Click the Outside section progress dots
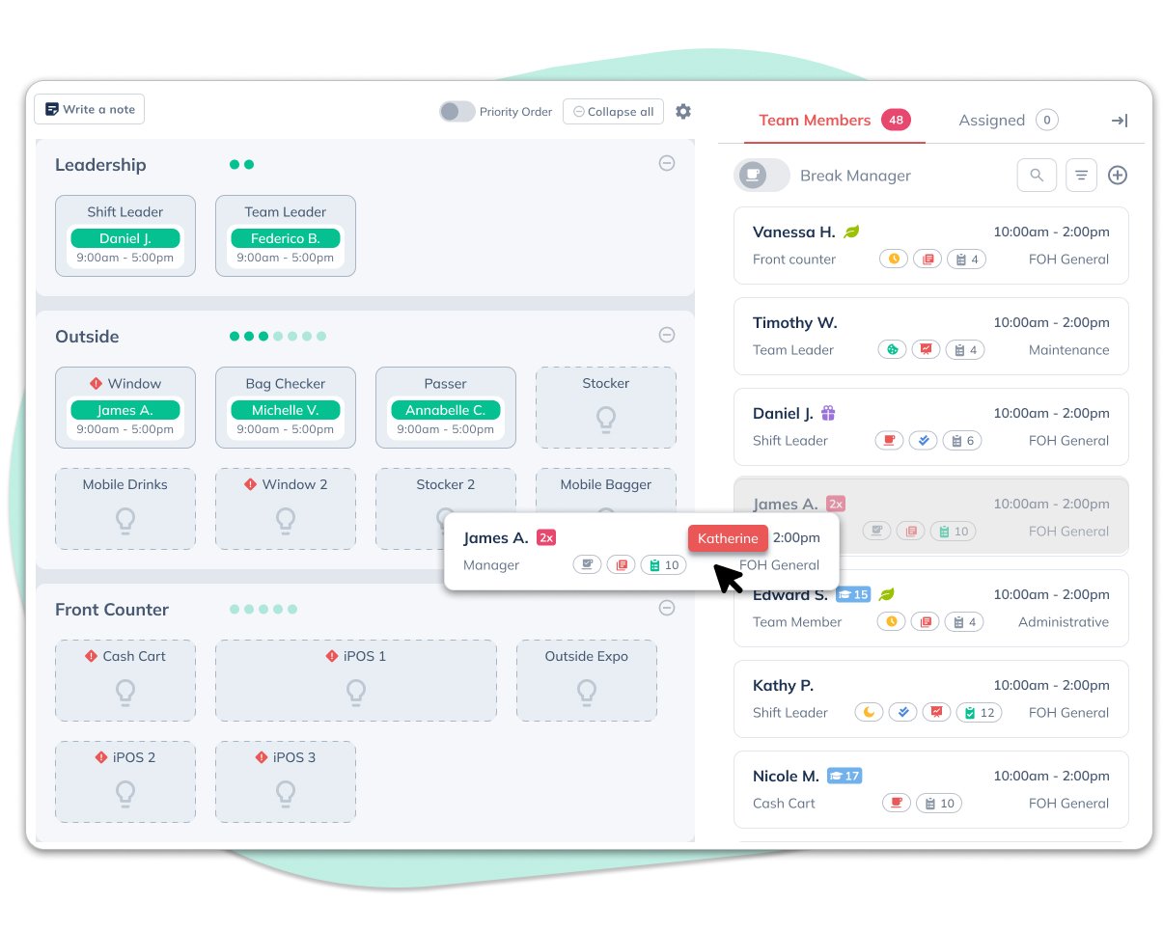Image resolution: width=1163 pixels, height=929 pixels. pyautogui.click(x=276, y=335)
